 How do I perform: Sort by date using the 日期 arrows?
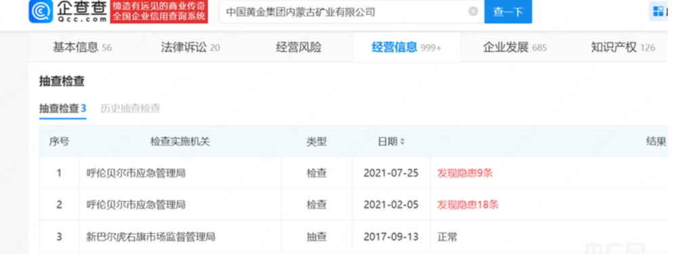(402, 142)
